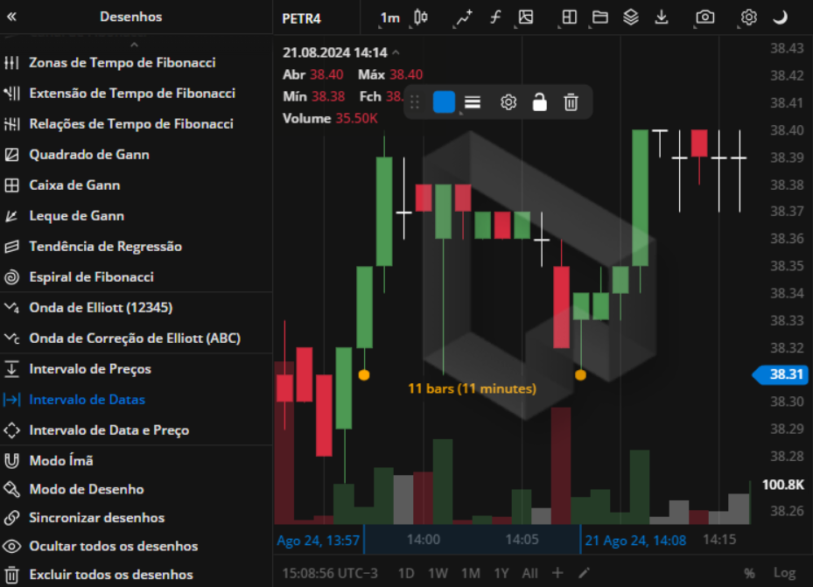This screenshot has width=813, height=587.
Task: Open the PETR4 symbol selector
Action: pyautogui.click(x=301, y=18)
